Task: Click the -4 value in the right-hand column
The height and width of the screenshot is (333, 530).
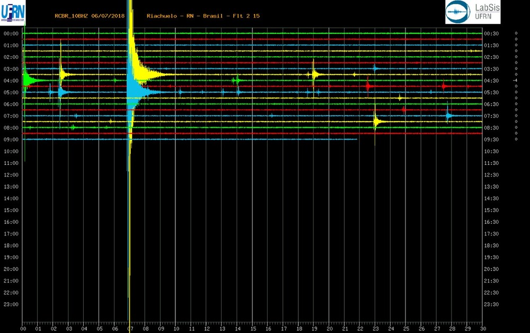Action: pyautogui.click(x=515, y=81)
